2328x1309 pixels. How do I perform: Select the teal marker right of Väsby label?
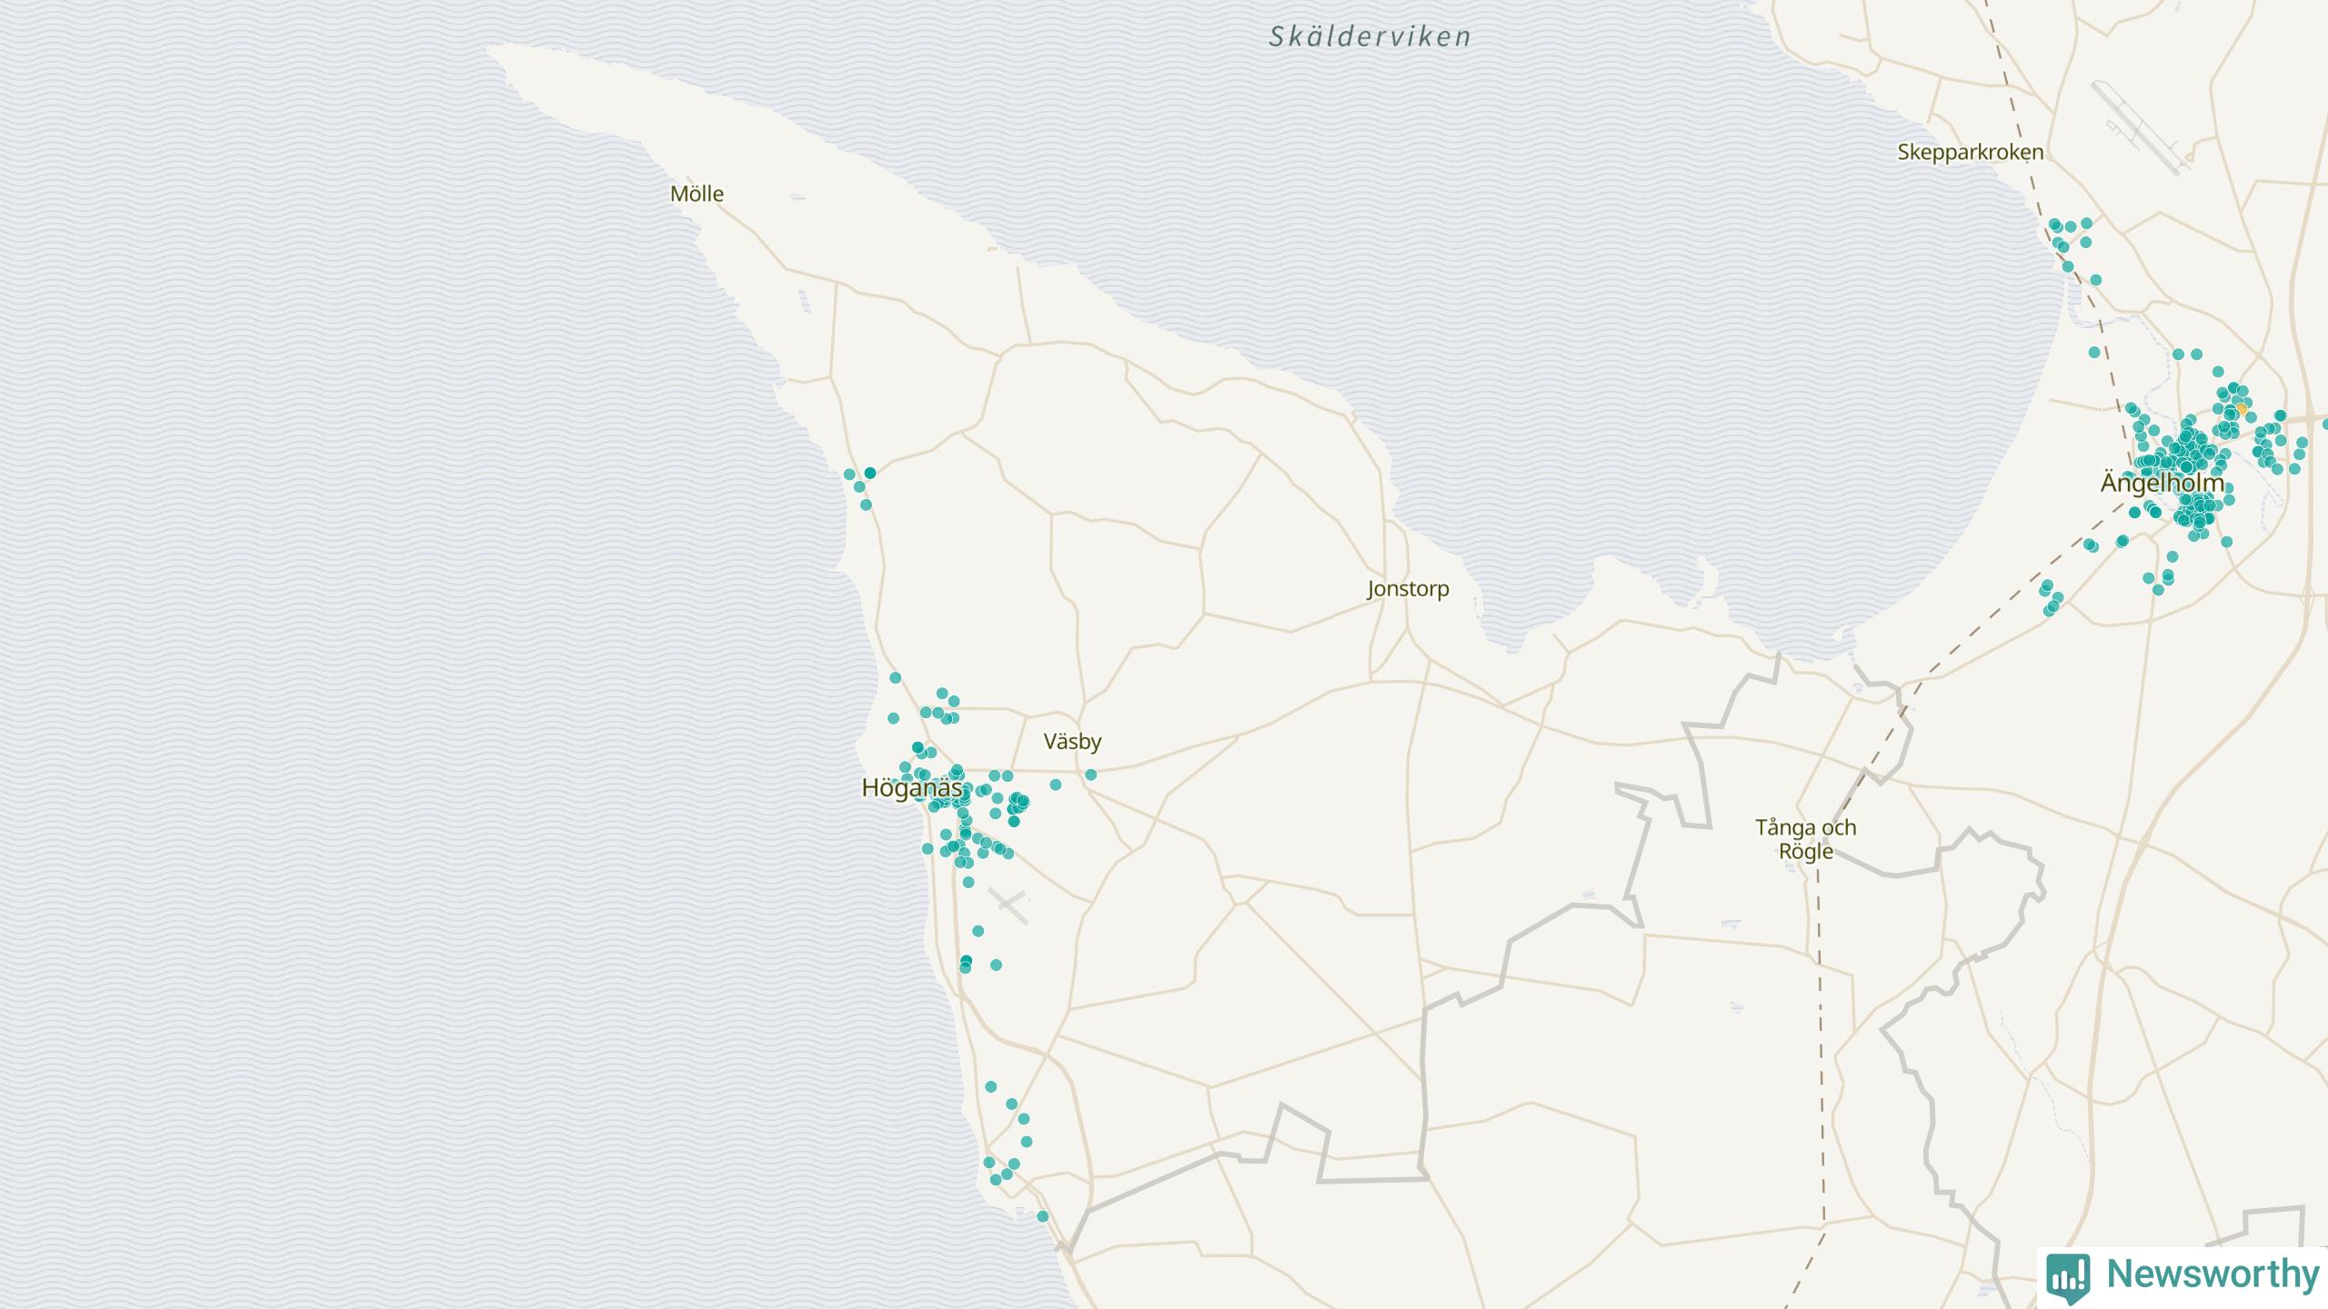pos(1090,774)
